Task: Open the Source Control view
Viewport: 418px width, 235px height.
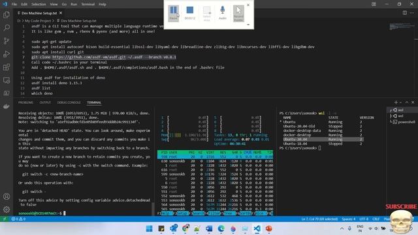Action: pyautogui.click(x=7, y=40)
